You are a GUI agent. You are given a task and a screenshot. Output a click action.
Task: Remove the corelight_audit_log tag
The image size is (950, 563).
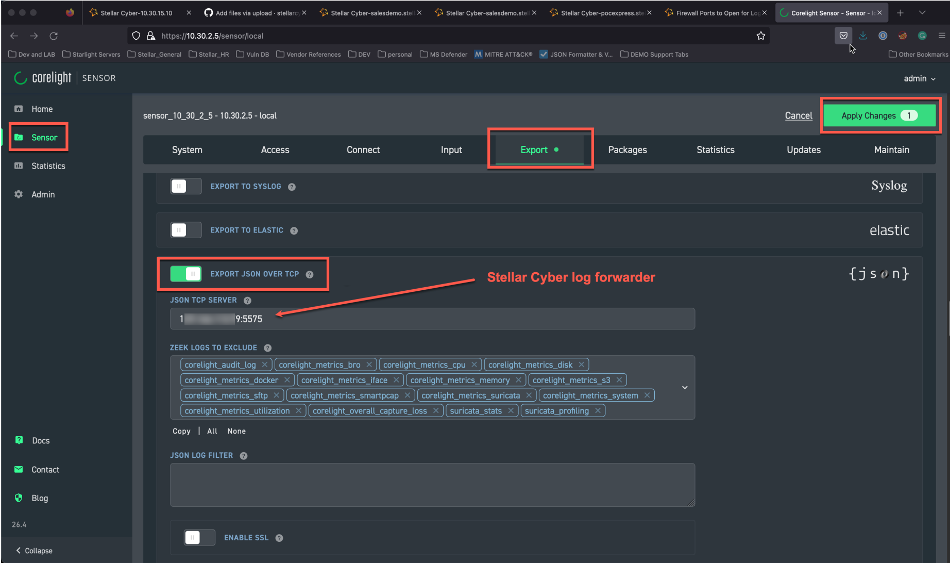264,365
